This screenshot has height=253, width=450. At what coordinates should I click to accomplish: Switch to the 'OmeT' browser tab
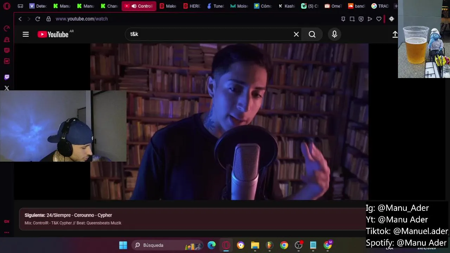[x=334, y=6]
